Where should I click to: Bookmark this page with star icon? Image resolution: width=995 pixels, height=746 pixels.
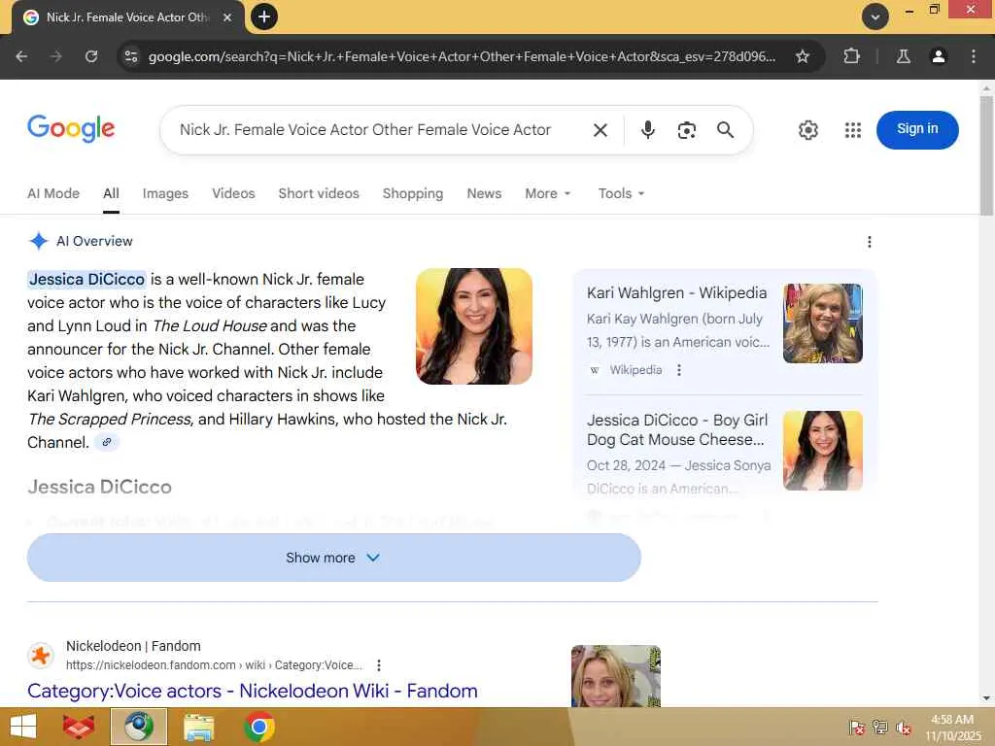point(802,56)
